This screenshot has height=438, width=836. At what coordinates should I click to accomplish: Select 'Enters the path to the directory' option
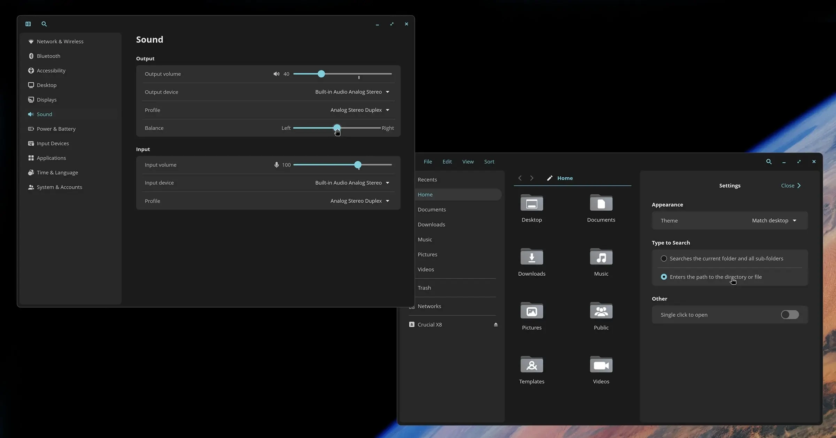coord(664,277)
